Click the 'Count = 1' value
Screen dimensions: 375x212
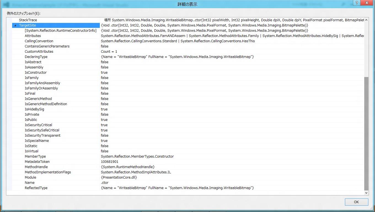coord(109,52)
